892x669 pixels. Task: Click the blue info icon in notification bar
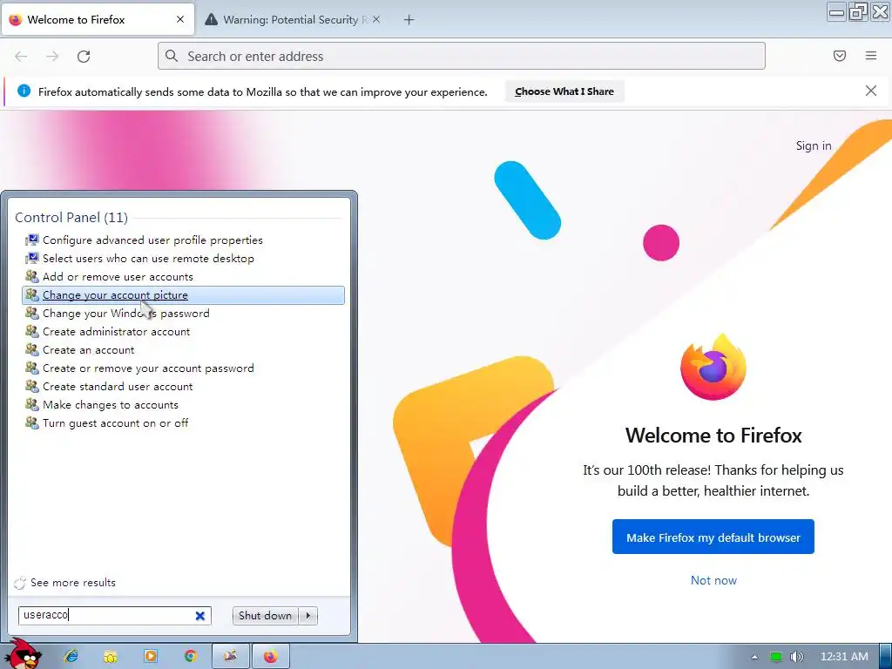(24, 91)
